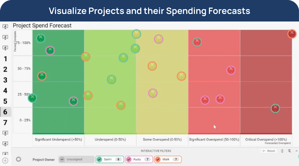Open the filter settings sliders icon
The width and height of the screenshot is (299, 166).
coord(282,151)
